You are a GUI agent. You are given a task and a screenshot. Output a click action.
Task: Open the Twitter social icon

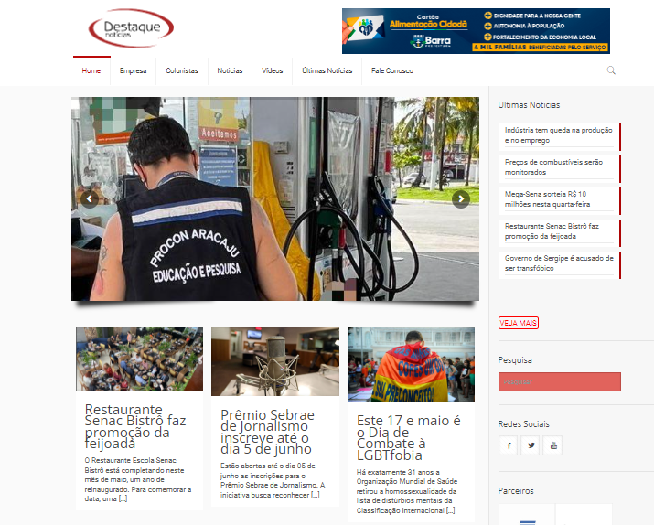click(x=531, y=445)
